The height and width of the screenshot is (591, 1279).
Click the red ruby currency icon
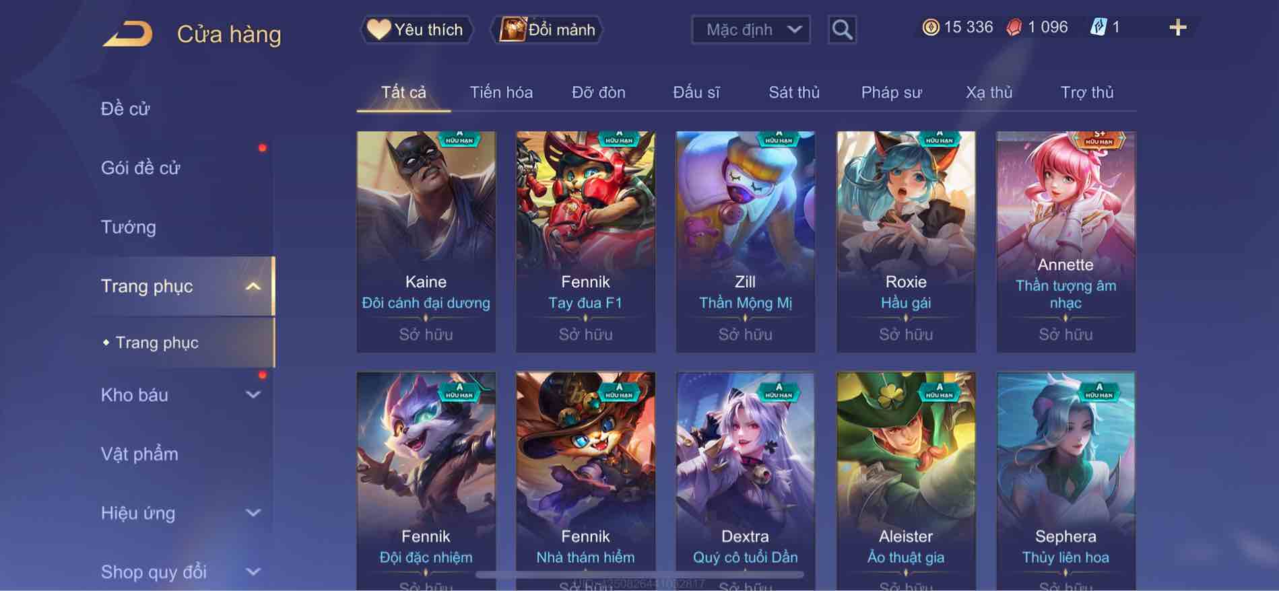pyautogui.click(x=1014, y=28)
